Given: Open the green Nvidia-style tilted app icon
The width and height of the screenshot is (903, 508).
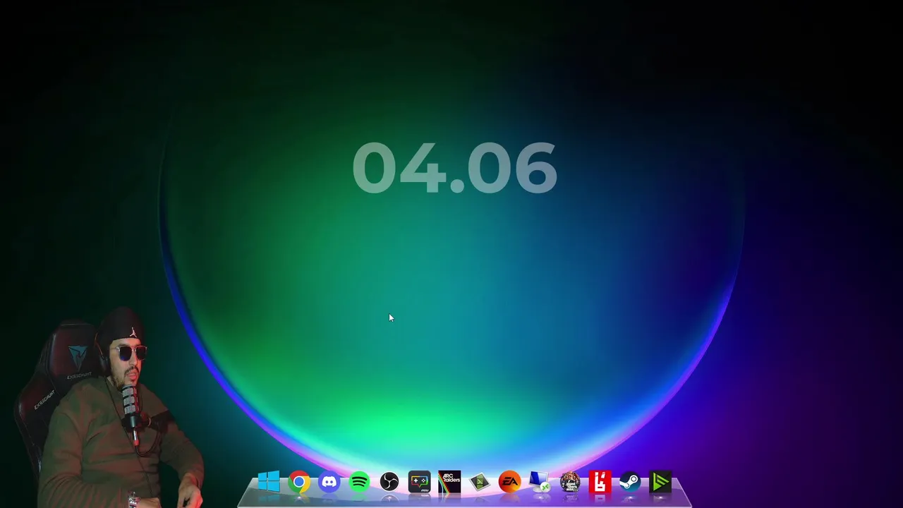Looking at the screenshot, I should [x=480, y=483].
